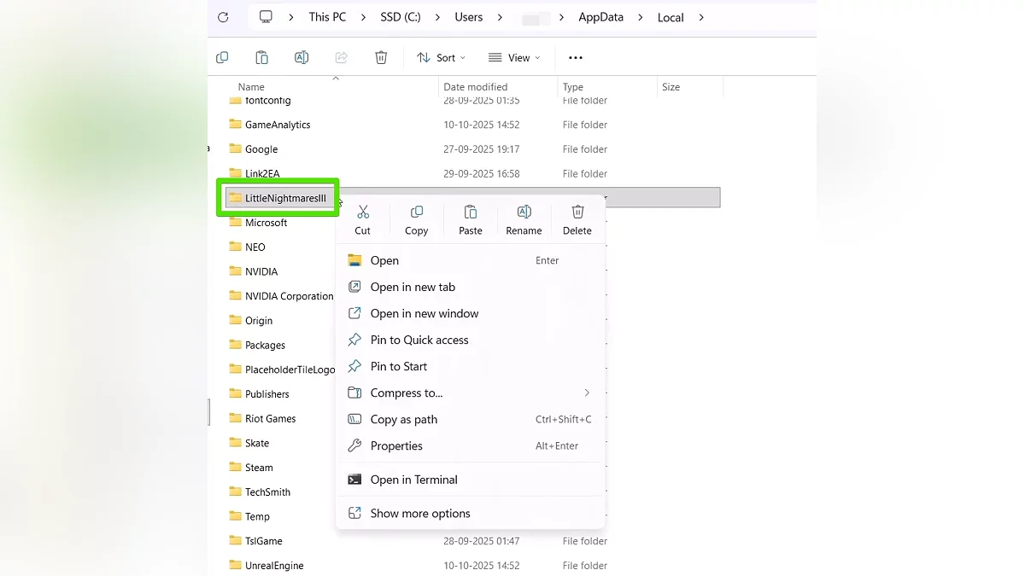
Task: Click the Date modified column header
Action: (476, 87)
